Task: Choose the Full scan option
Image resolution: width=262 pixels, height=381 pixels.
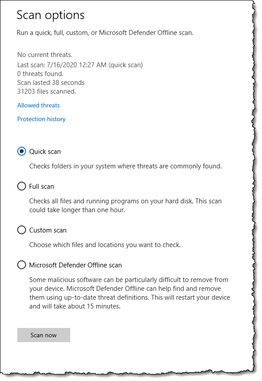Action: click(22, 187)
